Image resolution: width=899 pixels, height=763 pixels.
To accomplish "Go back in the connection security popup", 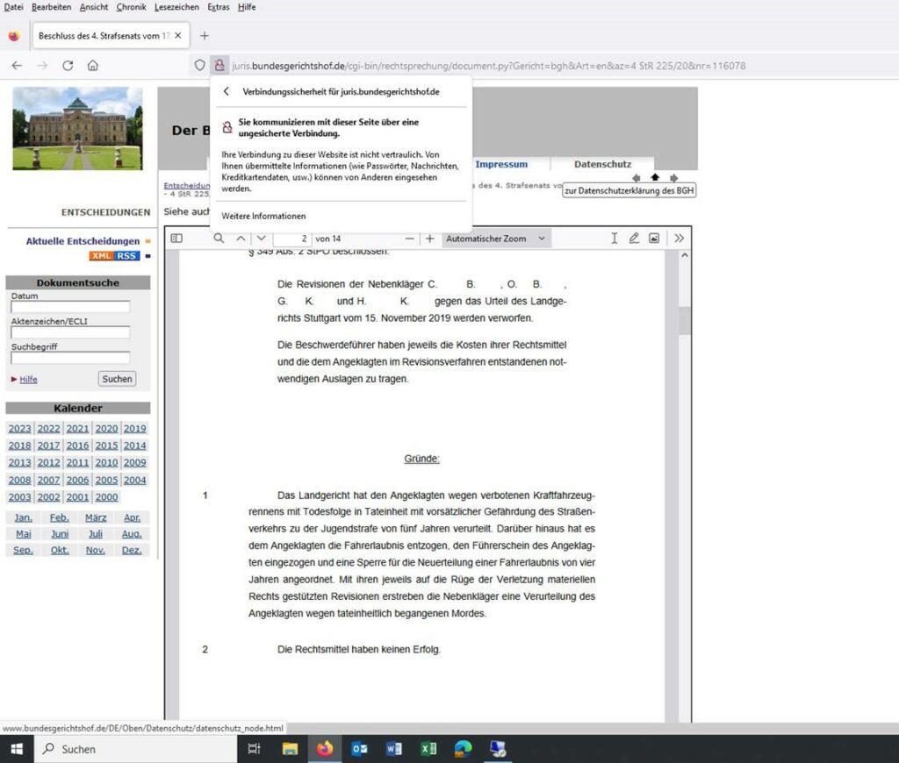I will pyautogui.click(x=227, y=91).
